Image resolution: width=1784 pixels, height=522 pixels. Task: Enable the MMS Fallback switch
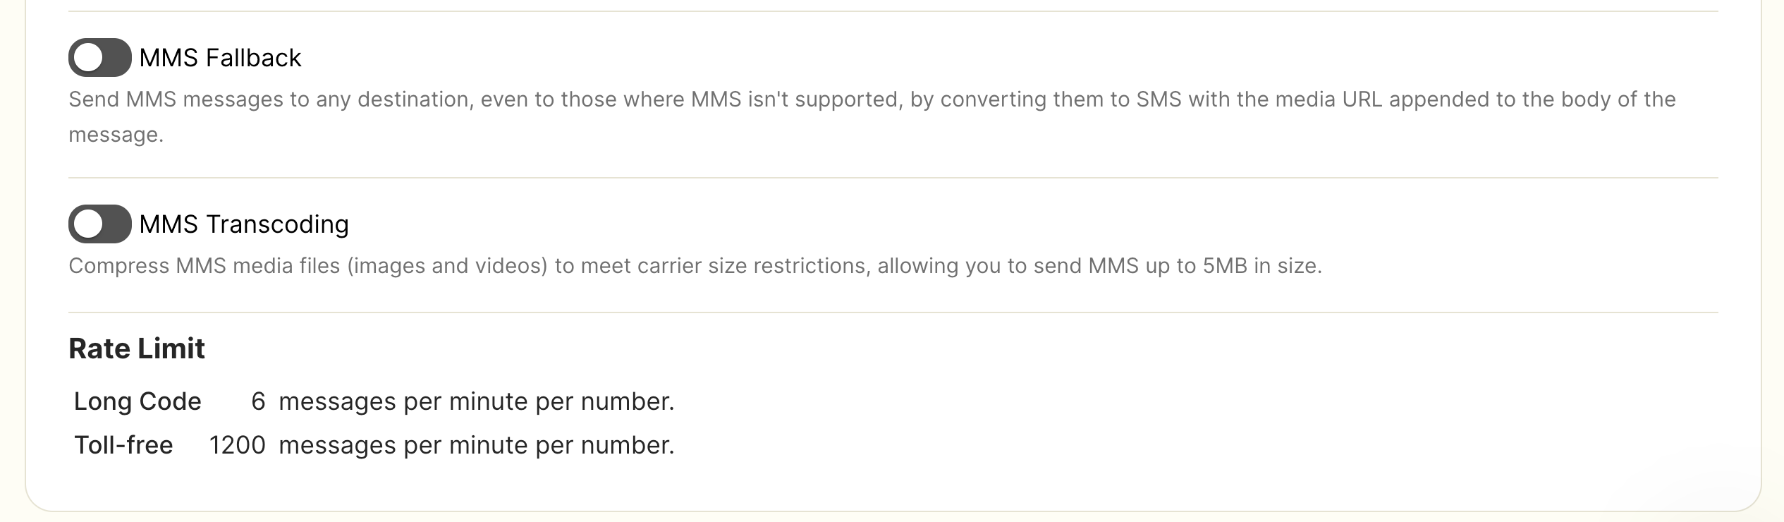tap(99, 57)
